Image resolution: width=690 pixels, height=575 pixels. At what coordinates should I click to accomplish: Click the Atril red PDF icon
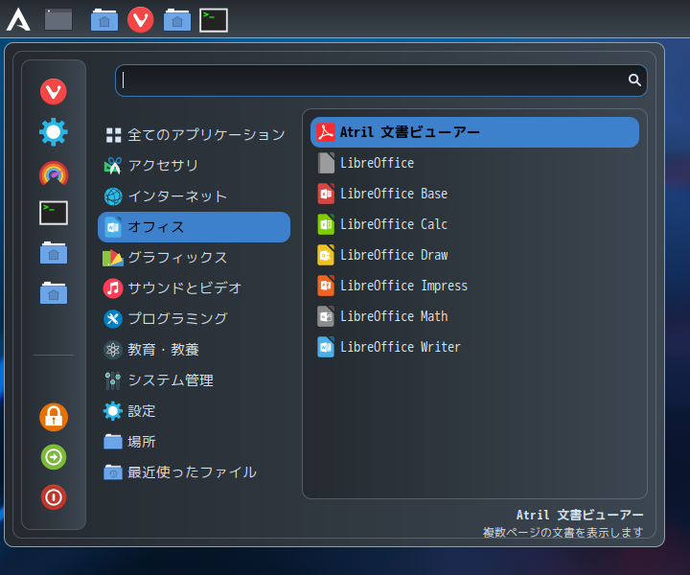326,132
